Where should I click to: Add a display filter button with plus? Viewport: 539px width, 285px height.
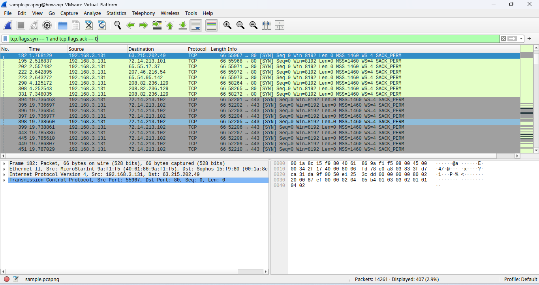tap(529, 39)
